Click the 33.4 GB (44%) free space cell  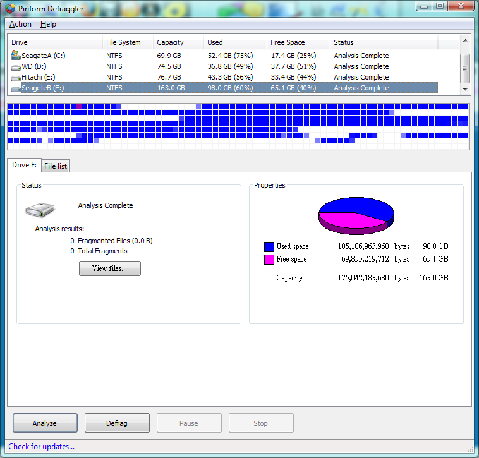(x=294, y=77)
